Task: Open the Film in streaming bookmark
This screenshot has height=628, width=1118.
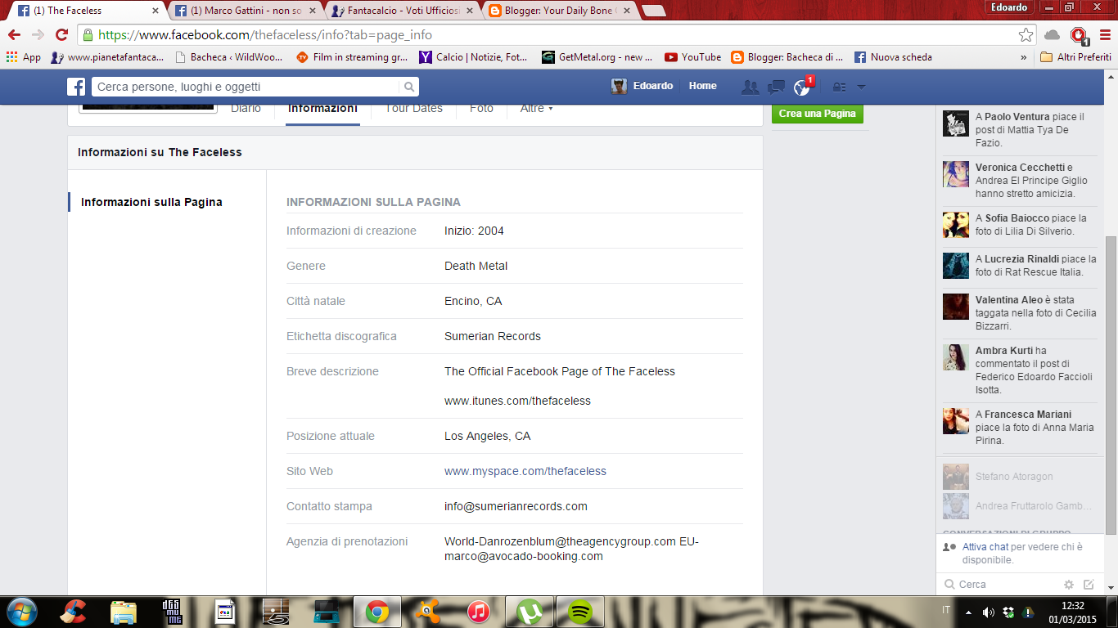Action: click(352, 57)
